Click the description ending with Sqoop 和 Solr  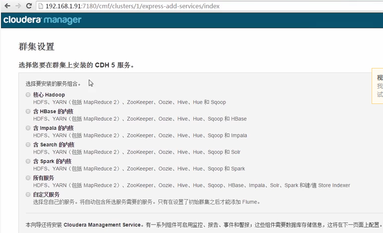[x=137, y=152]
